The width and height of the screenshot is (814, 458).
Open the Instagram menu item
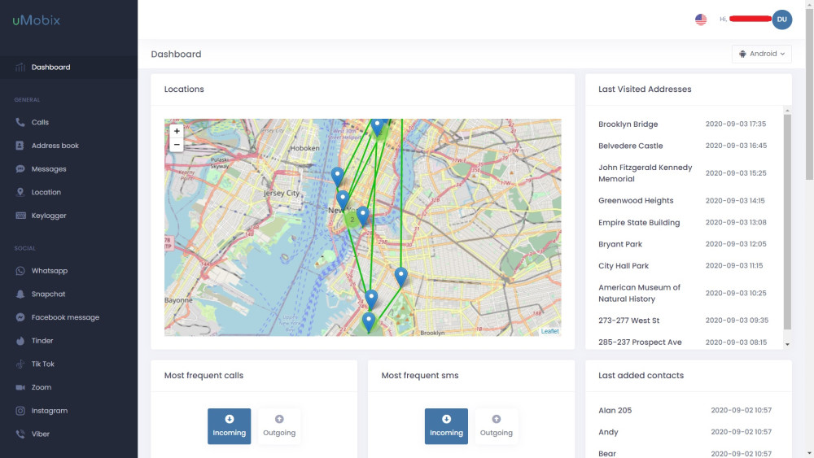(x=49, y=411)
